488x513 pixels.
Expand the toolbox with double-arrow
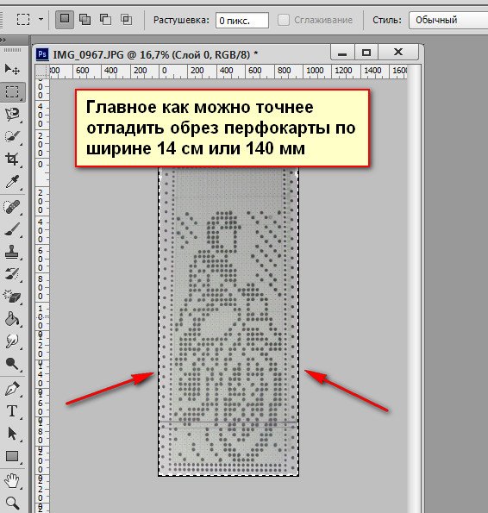coord(3,40)
